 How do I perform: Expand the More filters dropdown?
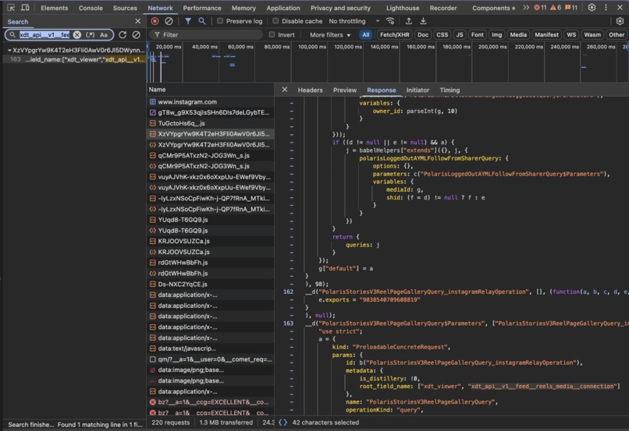[x=330, y=35]
